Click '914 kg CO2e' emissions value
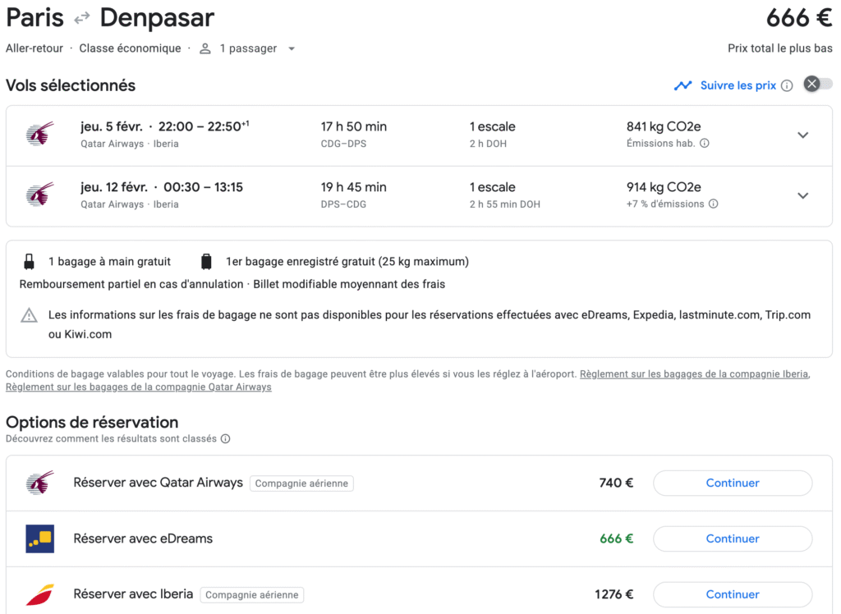 (664, 188)
